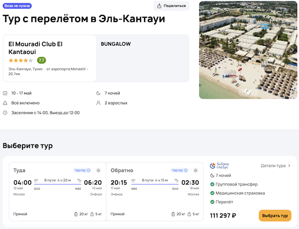Viewport: 299px width, 229px height.
Task: Click the 5 кг hand luggage icon in Обратно card
Action: click(x=189, y=214)
